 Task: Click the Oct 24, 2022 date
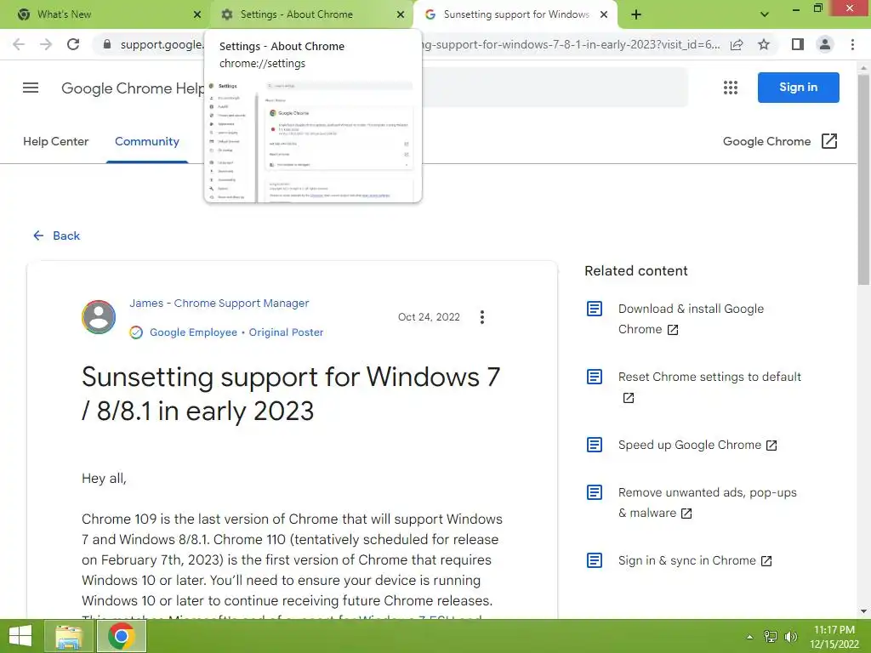(x=429, y=317)
